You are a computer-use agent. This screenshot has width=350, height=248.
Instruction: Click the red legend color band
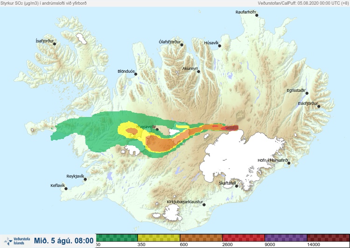click(x=244, y=238)
